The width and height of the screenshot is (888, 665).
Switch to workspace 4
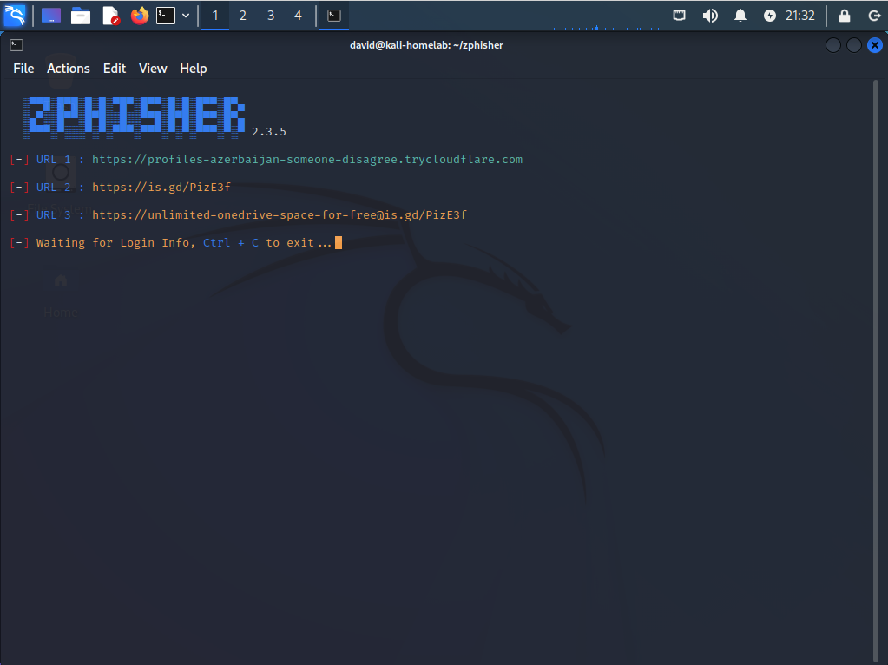(x=299, y=16)
